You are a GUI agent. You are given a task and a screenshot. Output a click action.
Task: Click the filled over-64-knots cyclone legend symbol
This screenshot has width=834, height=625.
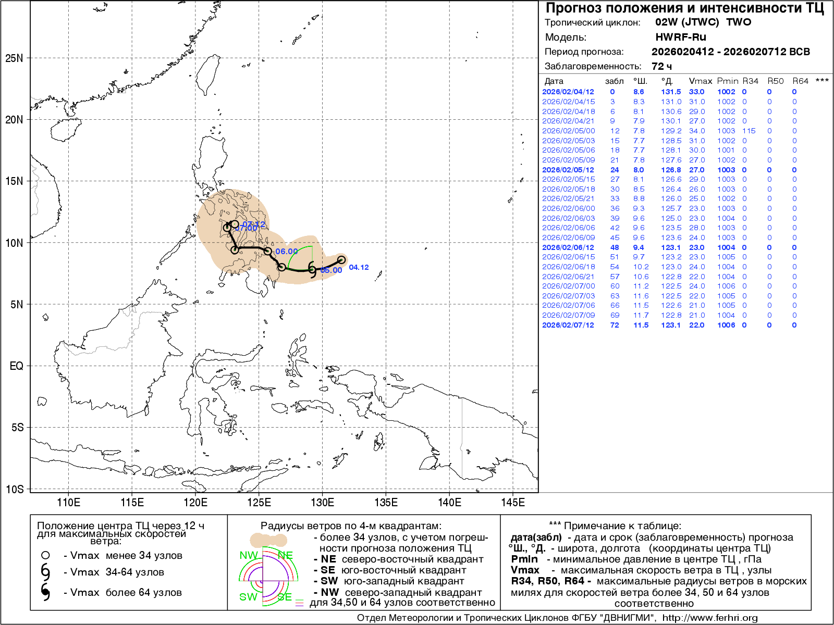[45, 592]
